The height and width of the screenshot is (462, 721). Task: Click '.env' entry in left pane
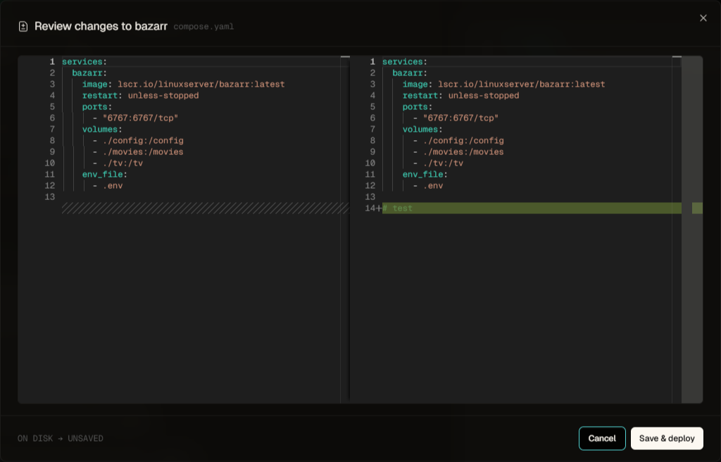(x=113, y=185)
